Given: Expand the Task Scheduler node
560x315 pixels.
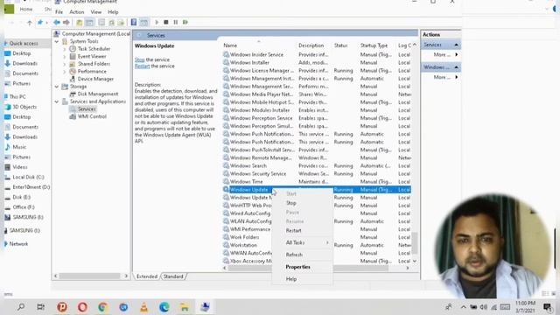Looking at the screenshot, I should pos(65,49).
